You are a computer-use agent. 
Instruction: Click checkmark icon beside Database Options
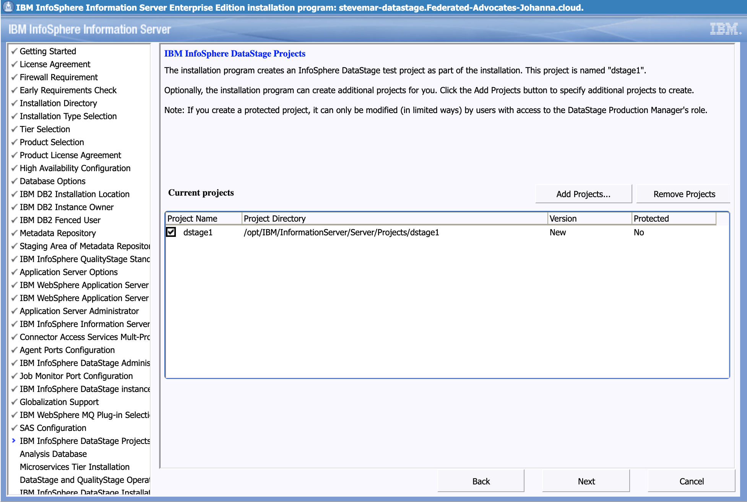click(x=15, y=181)
